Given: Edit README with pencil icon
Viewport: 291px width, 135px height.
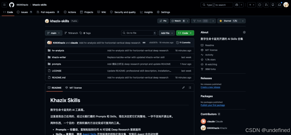Looking at the screenshot, I should 183,88.
